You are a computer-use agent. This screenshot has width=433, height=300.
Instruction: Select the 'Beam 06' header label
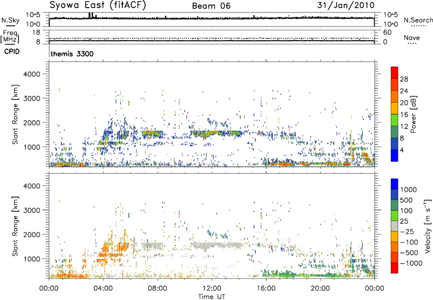[x=211, y=6]
